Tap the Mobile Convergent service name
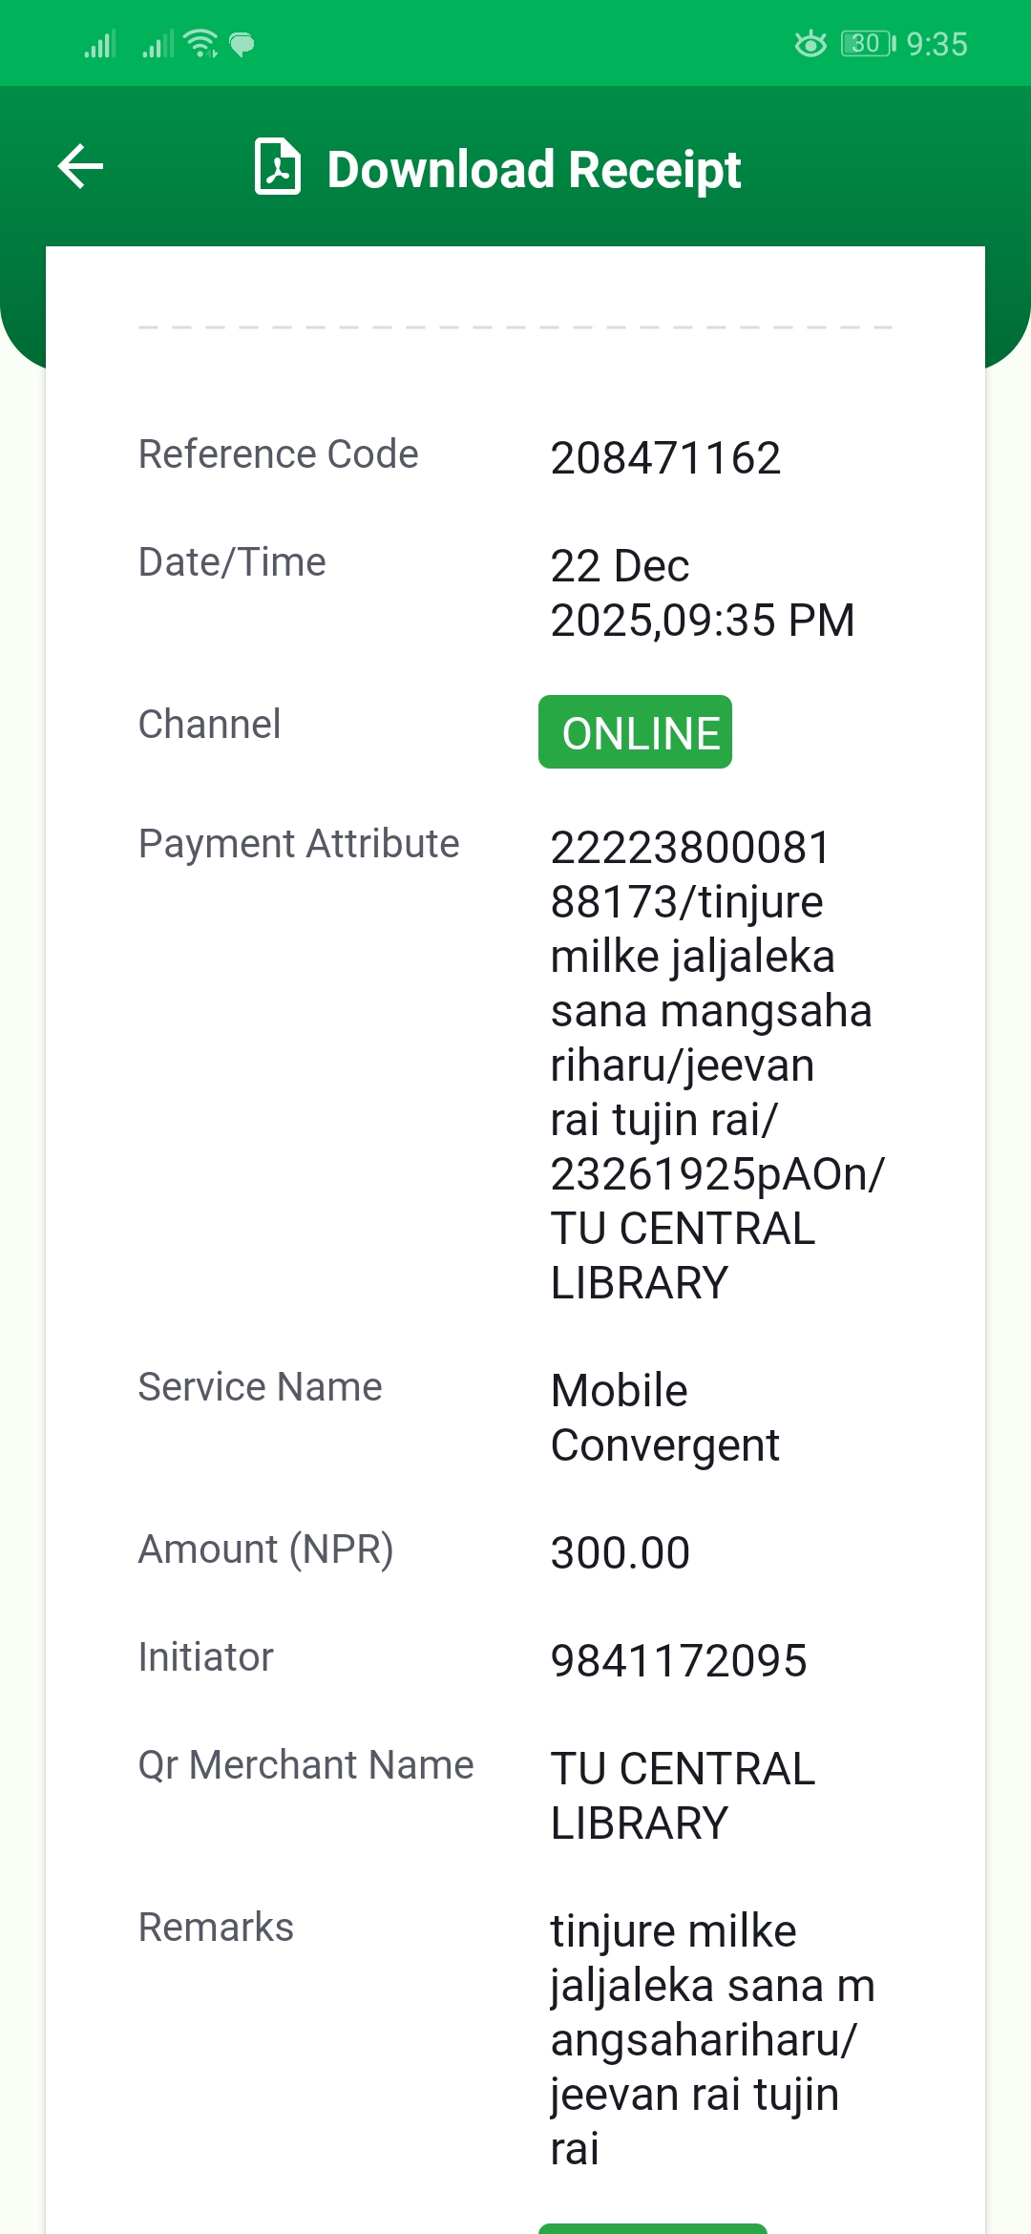 click(x=665, y=1418)
